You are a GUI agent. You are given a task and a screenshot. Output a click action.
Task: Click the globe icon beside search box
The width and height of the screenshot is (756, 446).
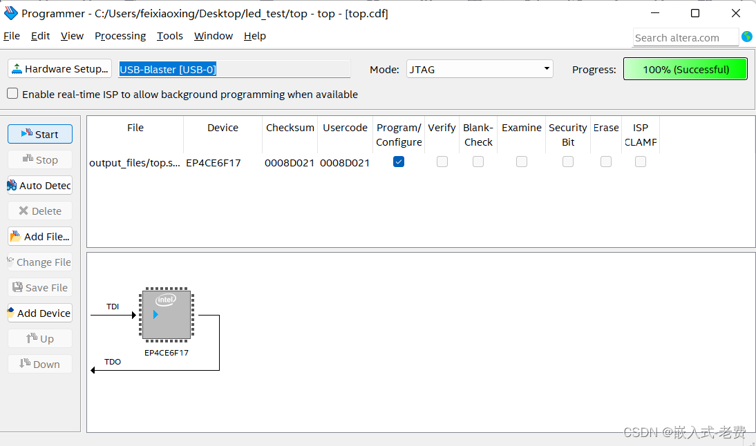[747, 37]
